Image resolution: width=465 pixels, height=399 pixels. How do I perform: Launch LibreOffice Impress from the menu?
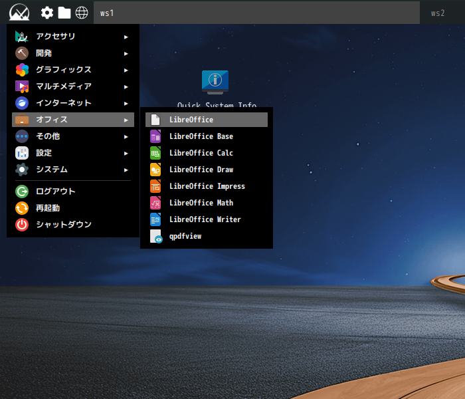(207, 186)
